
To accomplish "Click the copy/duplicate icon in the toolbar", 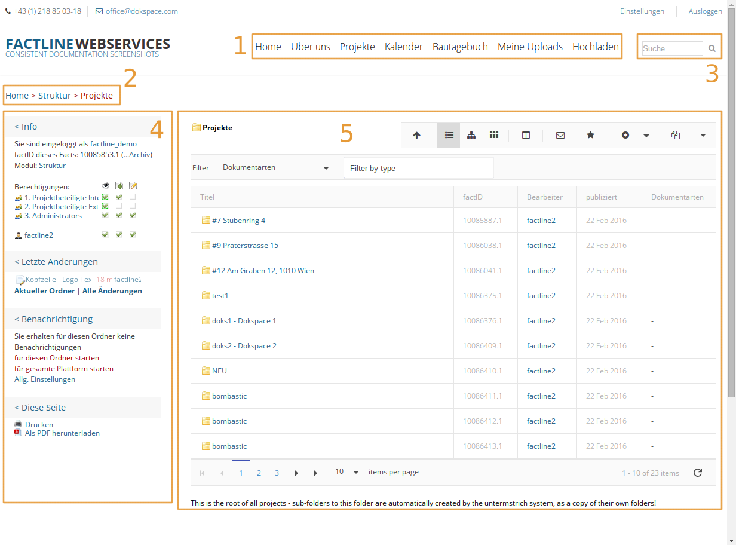I will (676, 135).
